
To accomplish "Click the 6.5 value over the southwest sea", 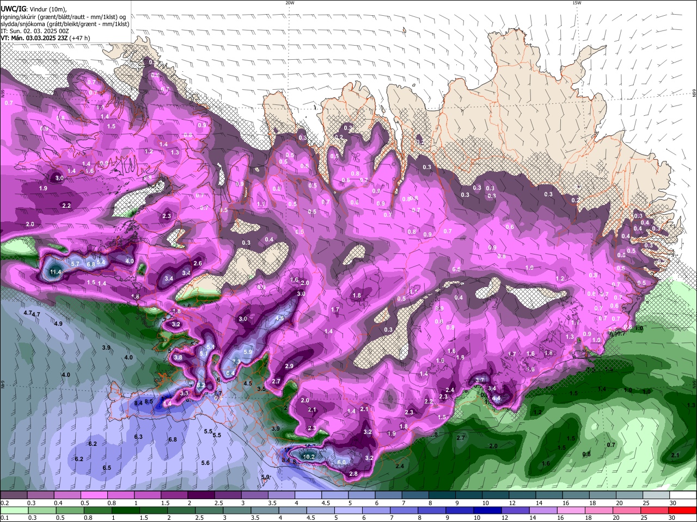I will click(x=107, y=468).
